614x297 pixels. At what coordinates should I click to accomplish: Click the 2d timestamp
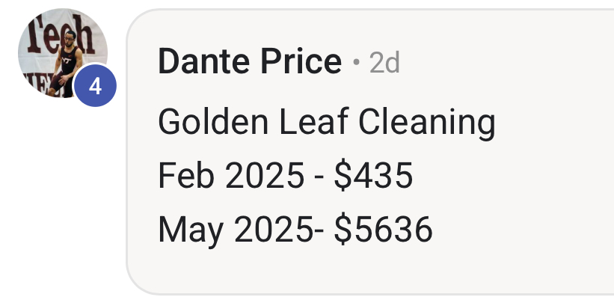(384, 62)
